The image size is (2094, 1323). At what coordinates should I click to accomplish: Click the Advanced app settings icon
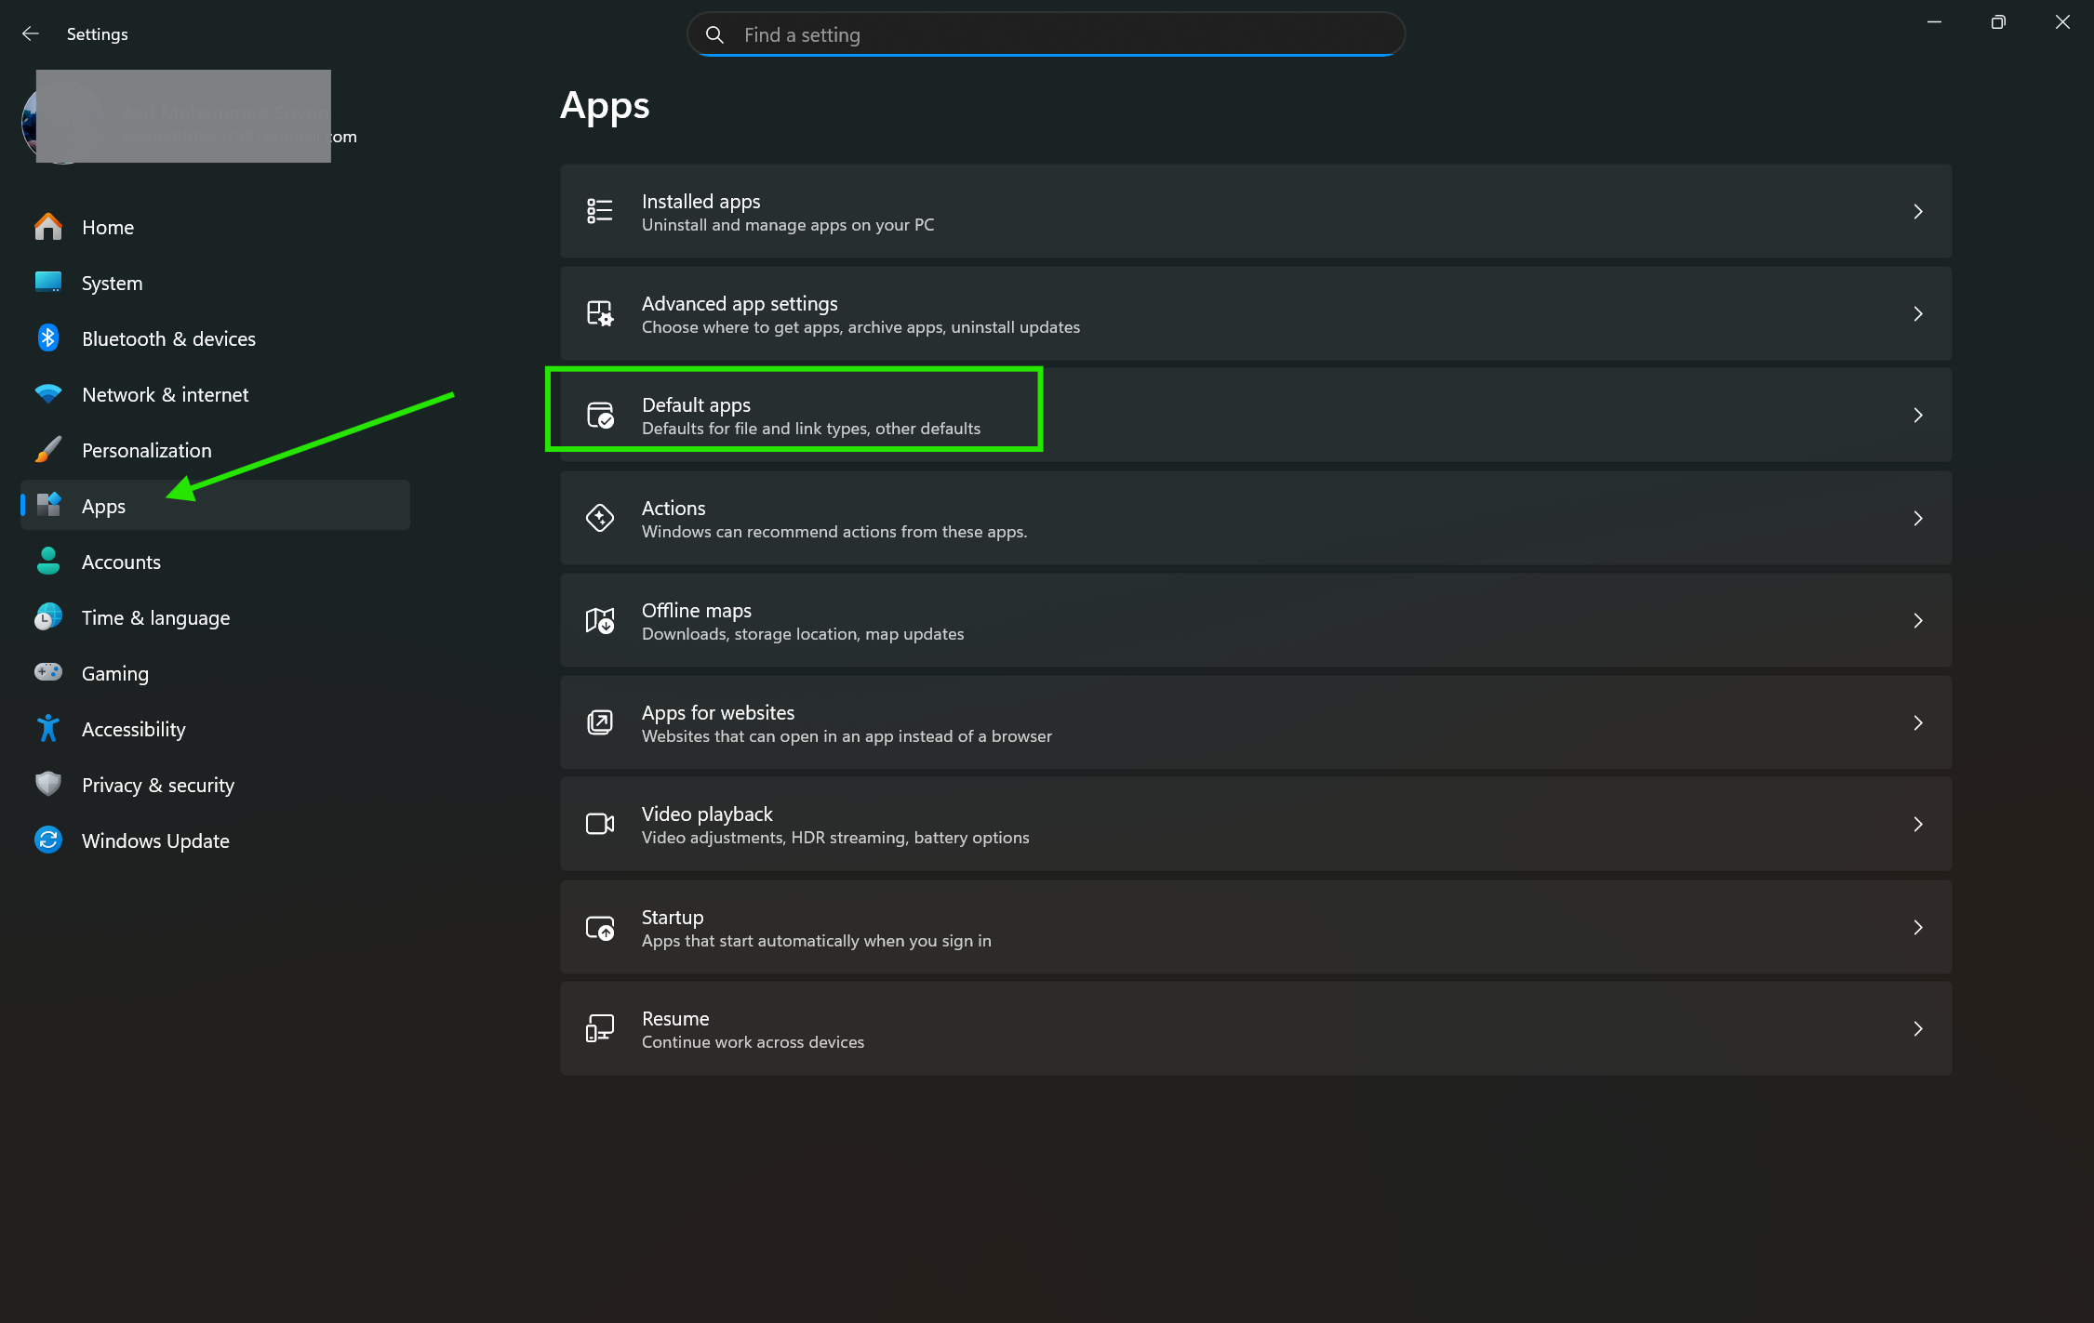pyautogui.click(x=600, y=314)
